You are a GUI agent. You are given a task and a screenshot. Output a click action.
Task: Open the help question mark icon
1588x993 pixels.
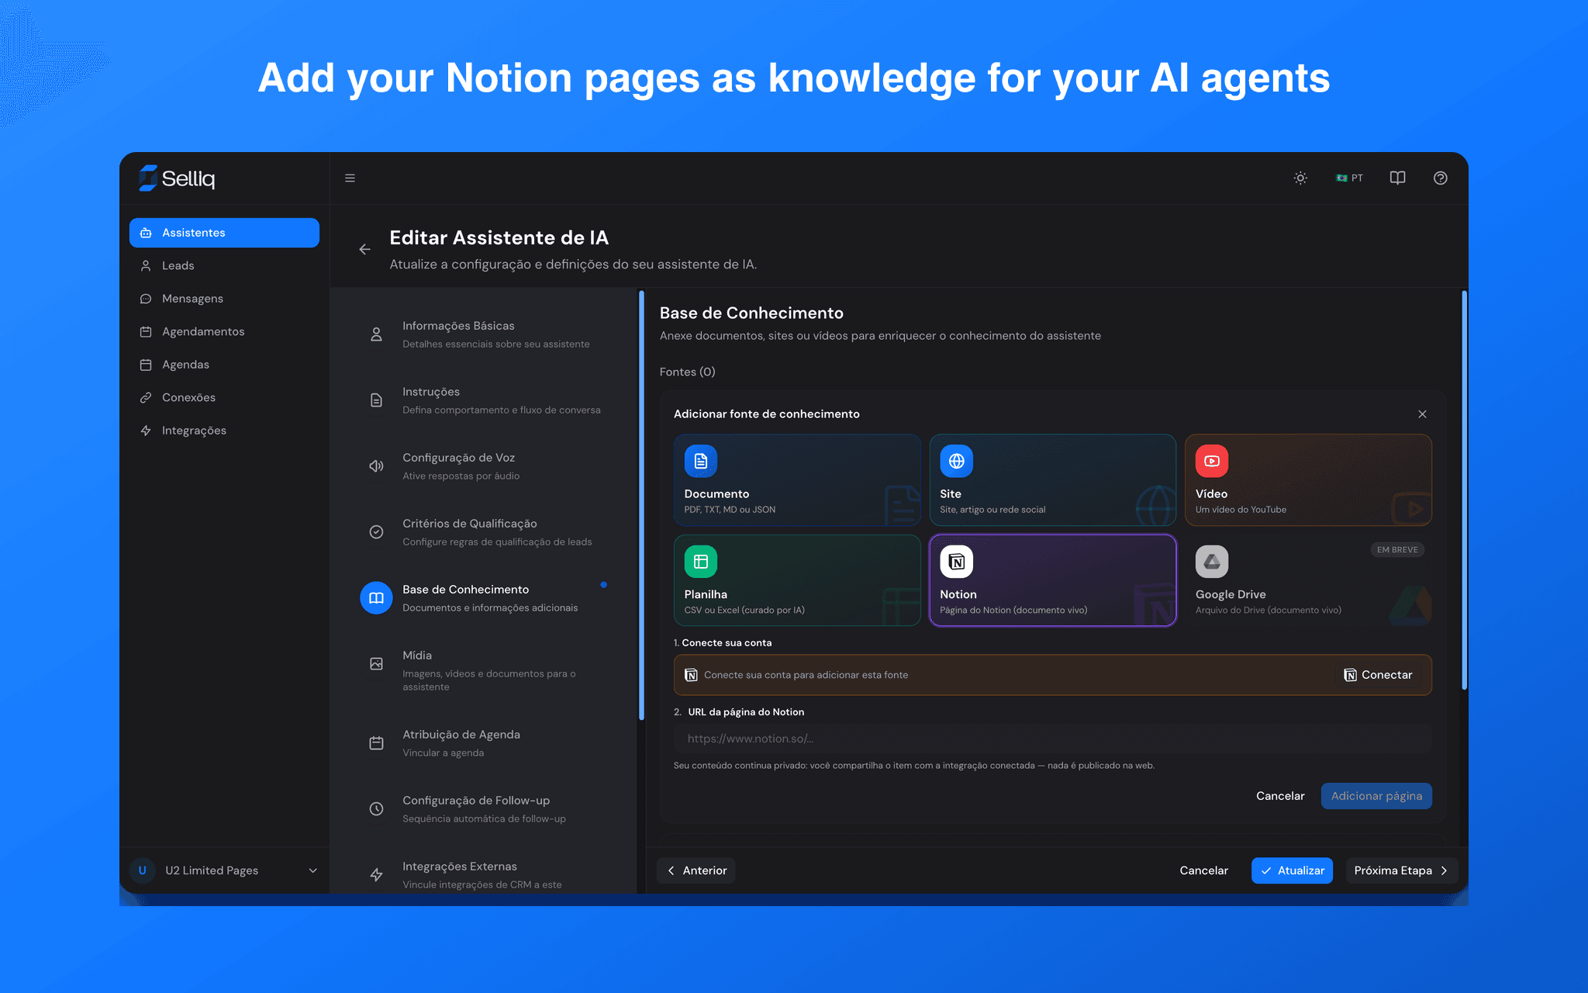pos(1440,178)
